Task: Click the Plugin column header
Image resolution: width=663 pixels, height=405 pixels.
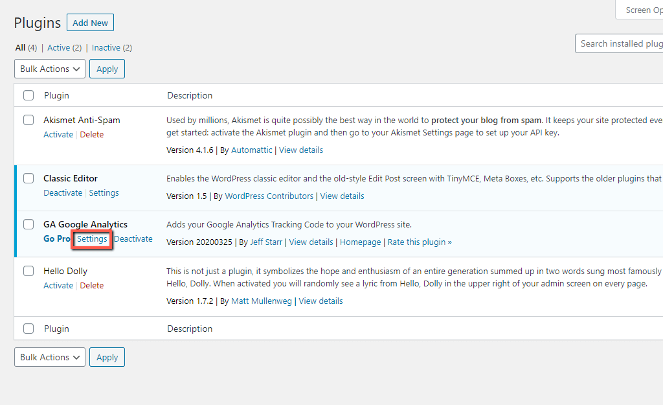Action: (x=57, y=96)
